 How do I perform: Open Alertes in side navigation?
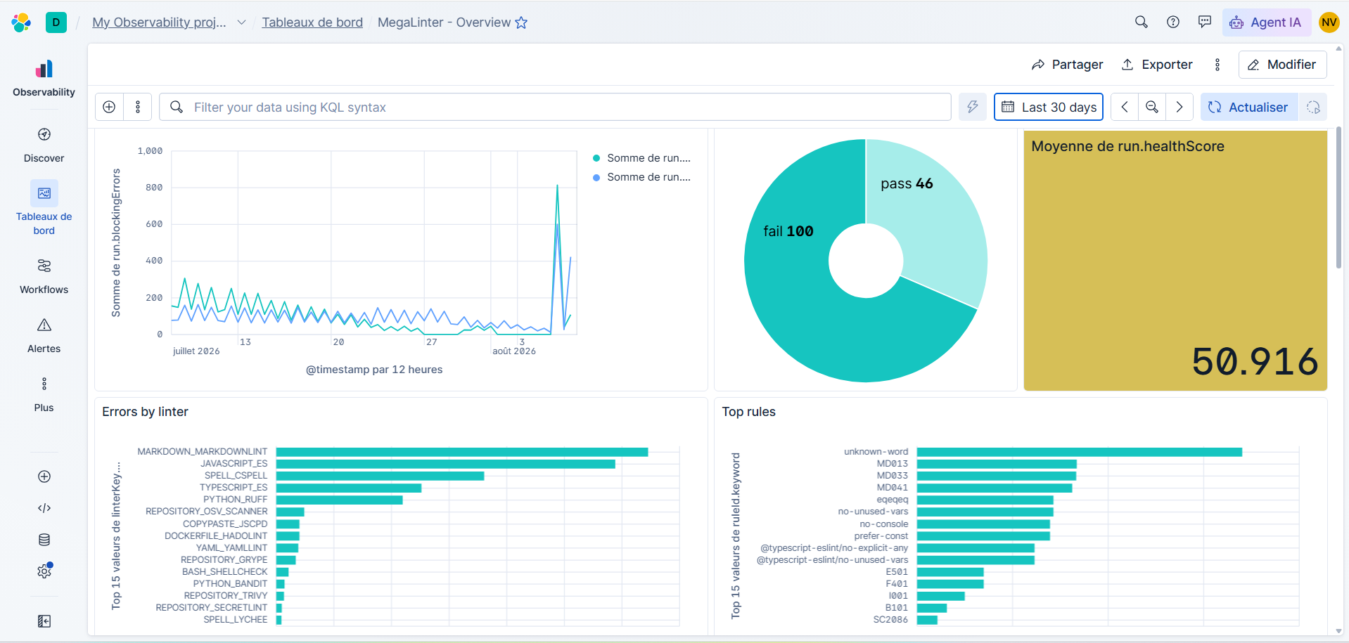pyautogui.click(x=44, y=335)
